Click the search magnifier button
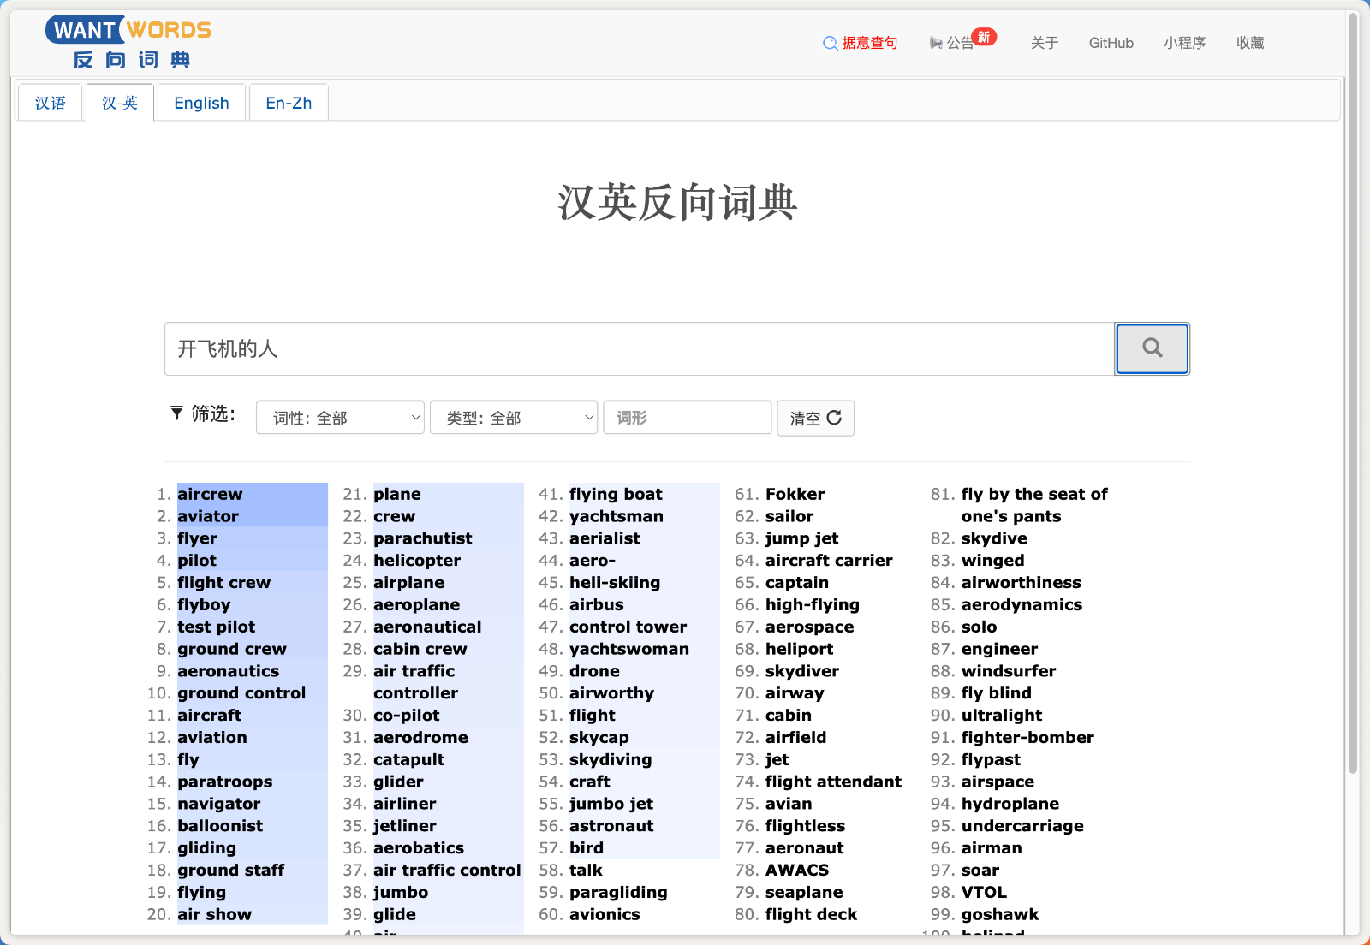1370x945 pixels. pos(1152,348)
